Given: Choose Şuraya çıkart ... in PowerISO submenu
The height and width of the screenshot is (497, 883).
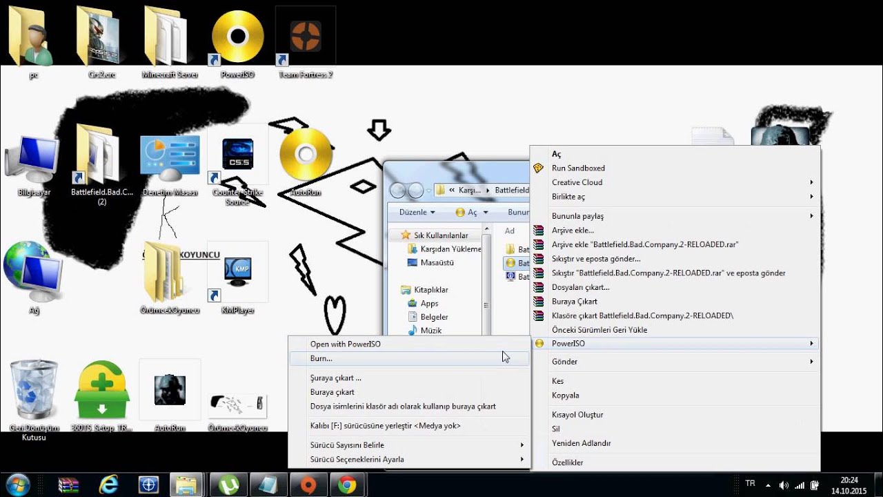Looking at the screenshot, I should (x=410, y=378).
